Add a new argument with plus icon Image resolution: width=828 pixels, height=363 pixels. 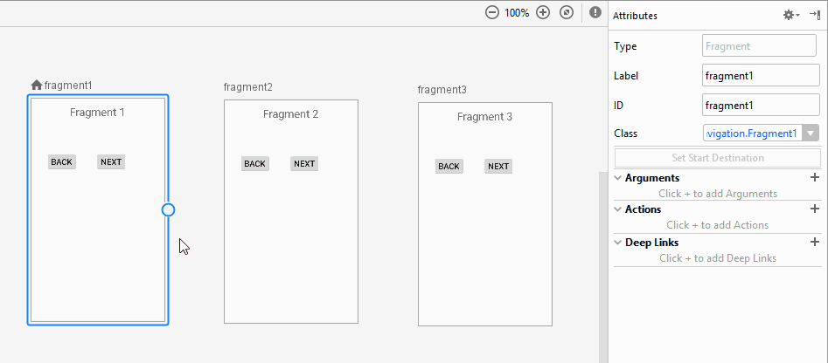pyautogui.click(x=815, y=178)
